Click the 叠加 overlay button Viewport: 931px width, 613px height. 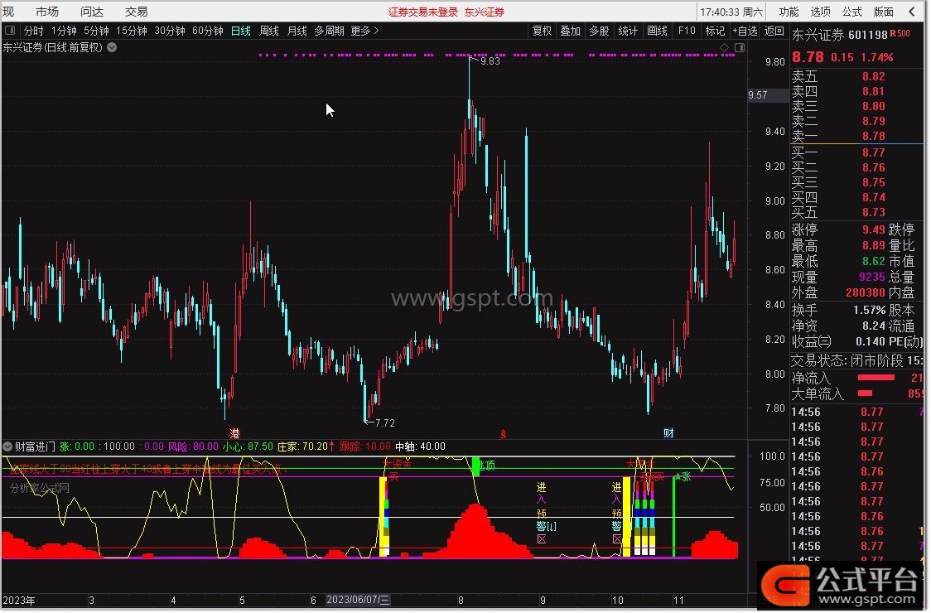[x=571, y=31]
